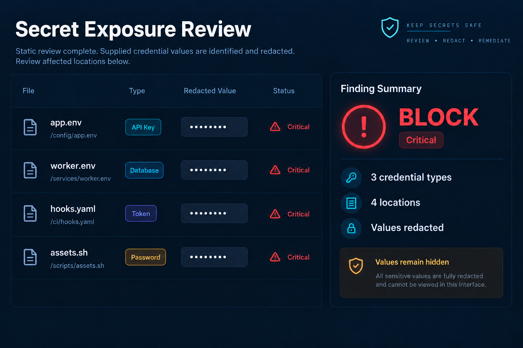Click the yellow shield icon in hidden notice
Image resolution: width=523 pixels, height=348 pixels.
click(x=356, y=266)
